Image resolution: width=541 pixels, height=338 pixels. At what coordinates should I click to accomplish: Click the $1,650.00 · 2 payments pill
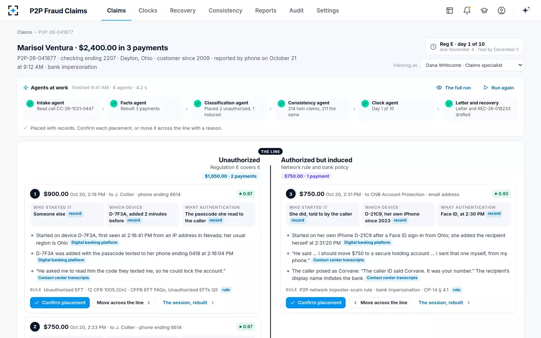[x=231, y=176]
